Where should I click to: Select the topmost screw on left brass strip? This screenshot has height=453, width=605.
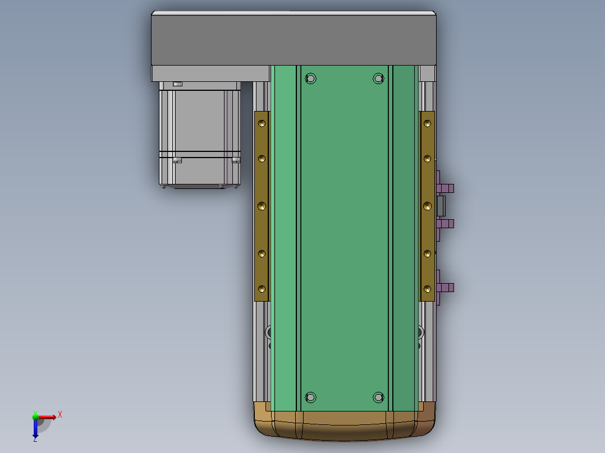pyautogui.click(x=262, y=123)
